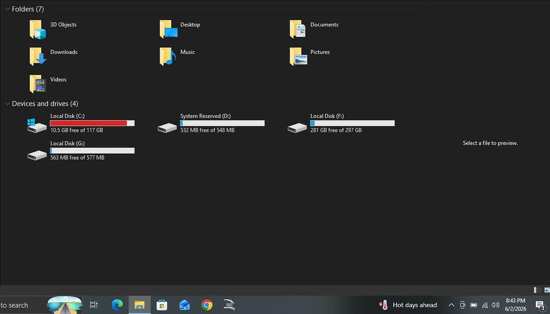
Task: Click the "532 MB free of 548 MB" text
Action: [207, 130]
